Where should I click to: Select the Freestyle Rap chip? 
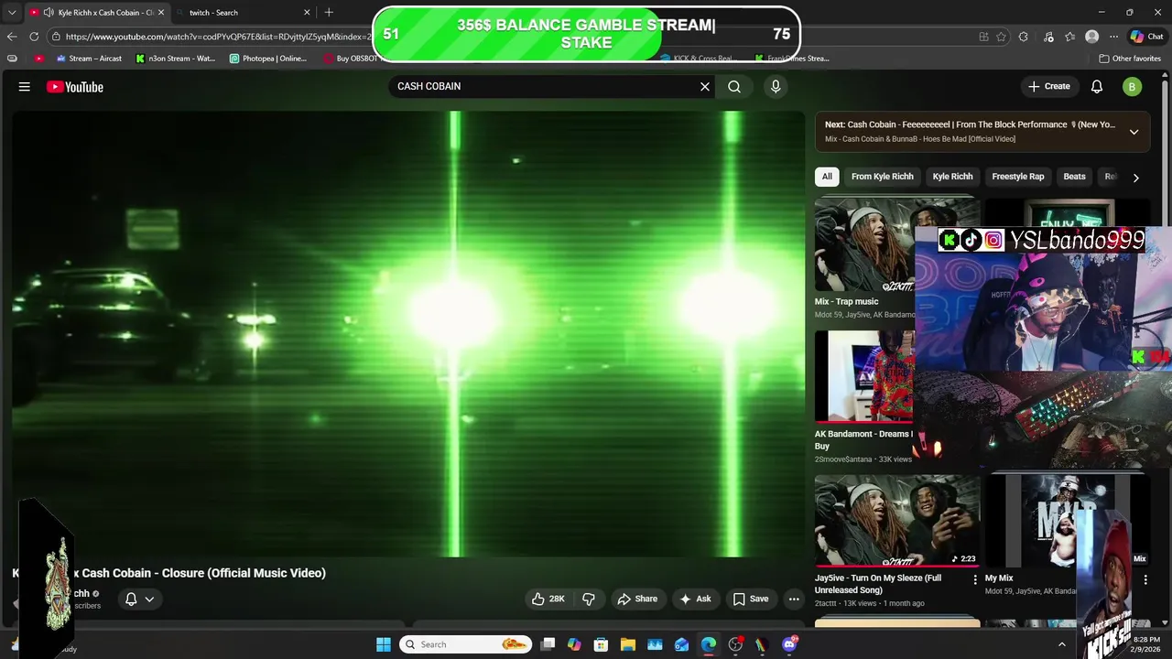tap(1017, 177)
